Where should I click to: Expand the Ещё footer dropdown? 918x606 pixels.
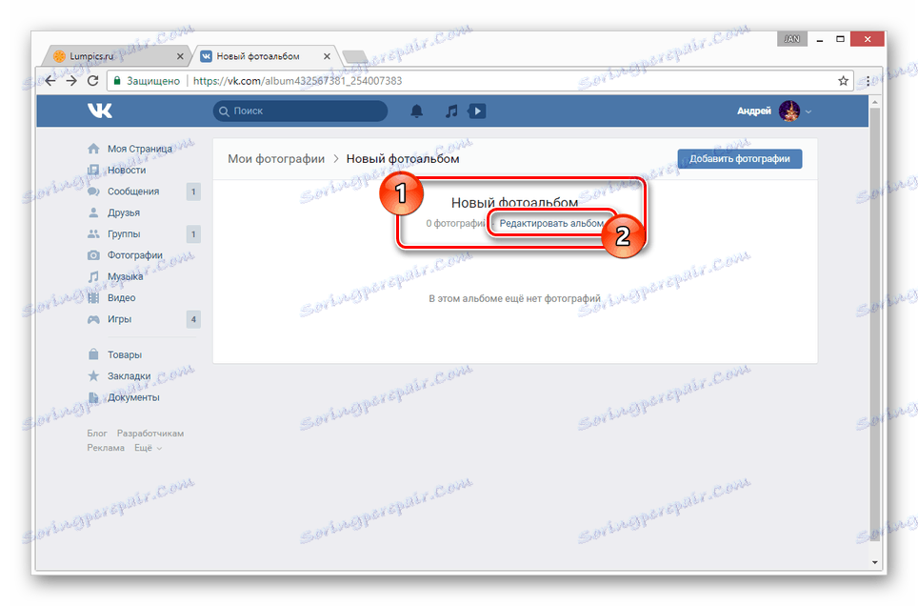[x=148, y=448]
